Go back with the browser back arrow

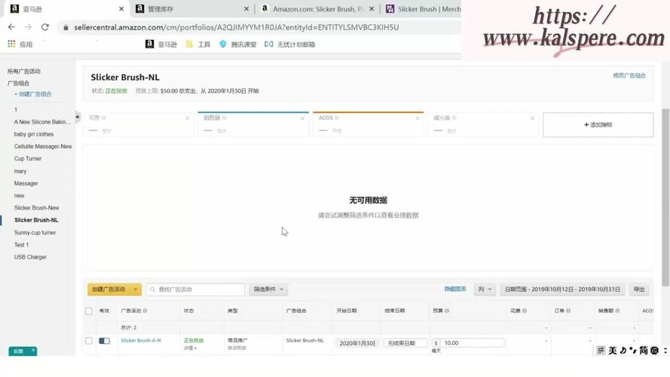[x=11, y=27]
